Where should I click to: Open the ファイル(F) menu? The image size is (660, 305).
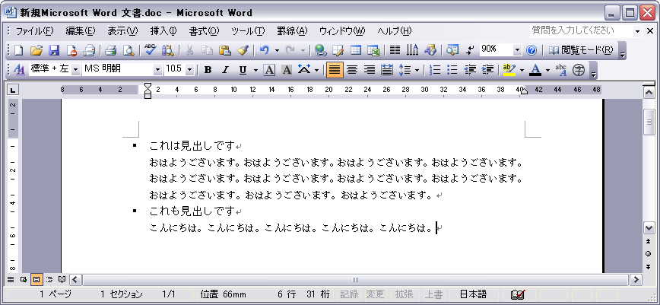34,30
